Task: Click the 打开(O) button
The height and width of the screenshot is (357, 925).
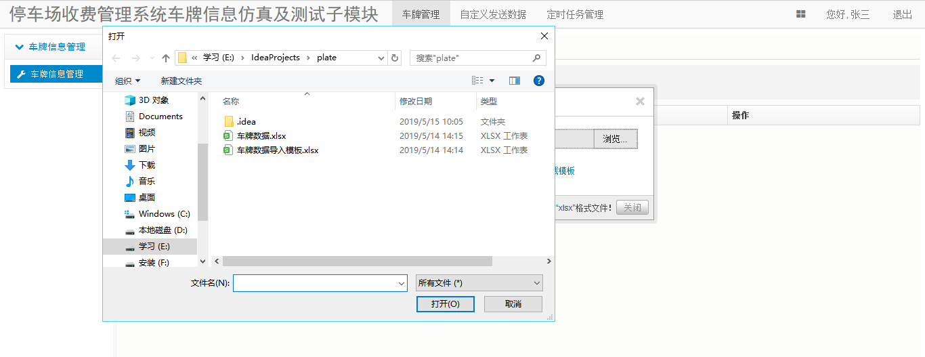Action: click(446, 304)
